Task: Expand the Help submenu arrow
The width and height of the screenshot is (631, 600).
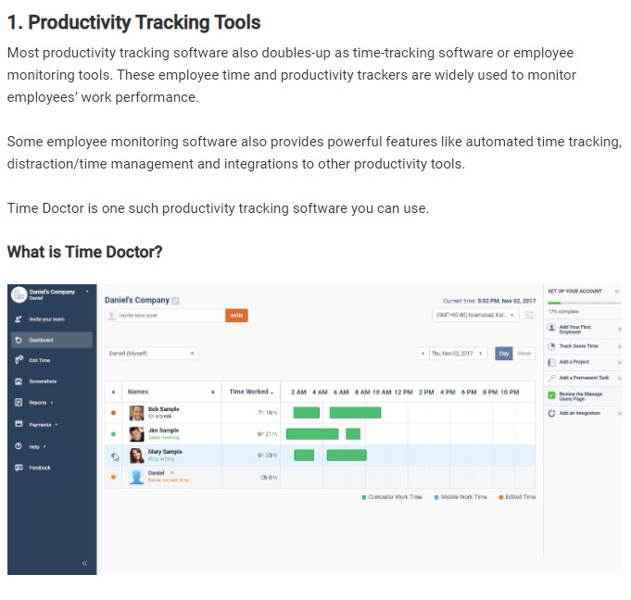Action: (x=44, y=447)
